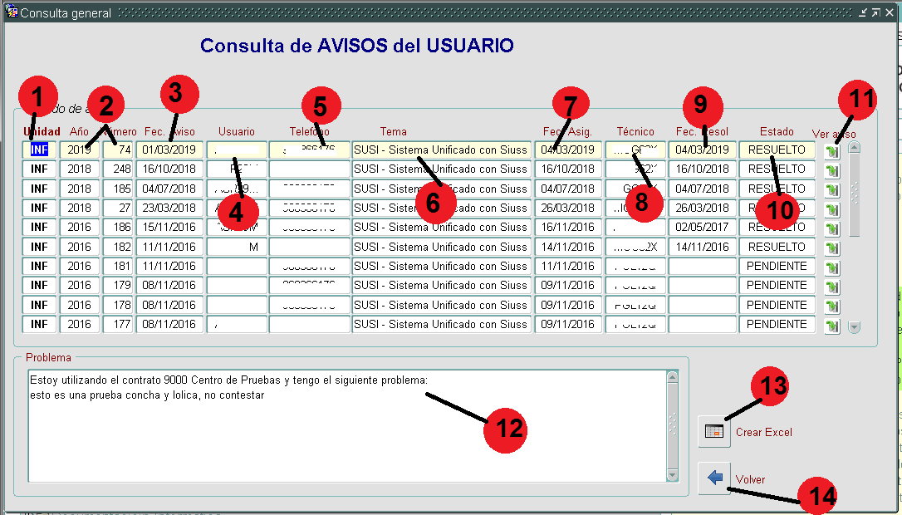
Task: Click the Tema field of notice 178
Action: point(440,305)
